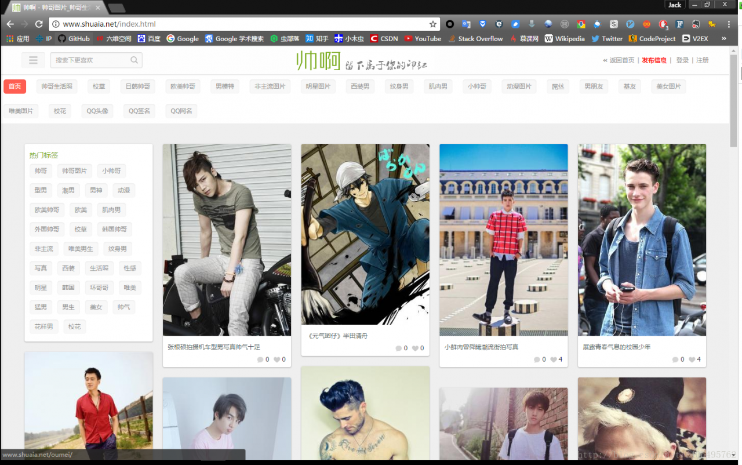Click the 男神 hot tag
This screenshot has width=742, height=465.
point(96,190)
